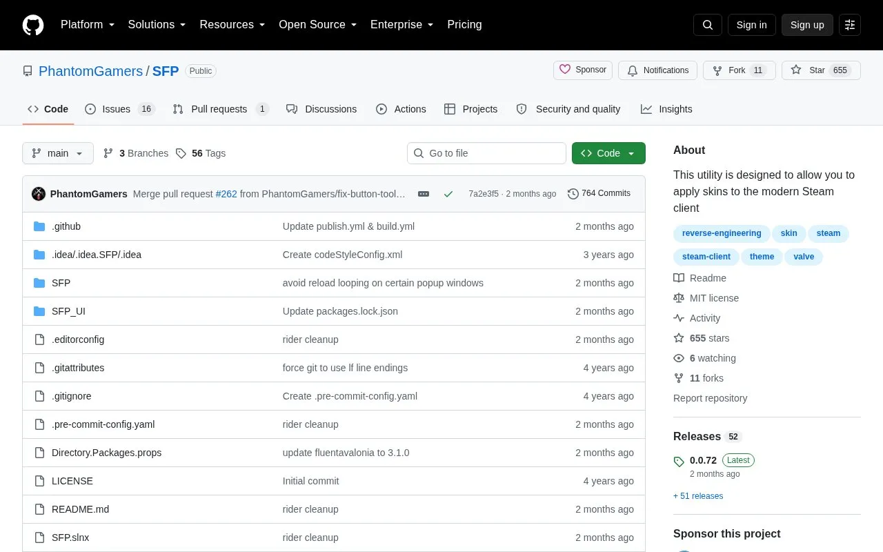Switch to the Discussions tab
883x552 pixels.
pos(321,109)
